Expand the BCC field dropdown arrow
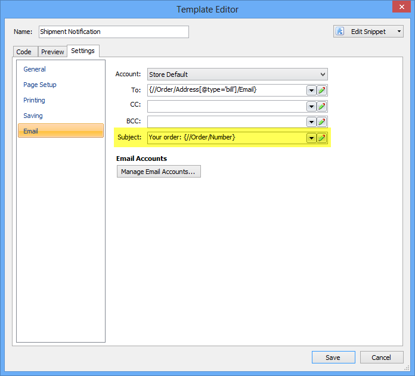 (311, 122)
